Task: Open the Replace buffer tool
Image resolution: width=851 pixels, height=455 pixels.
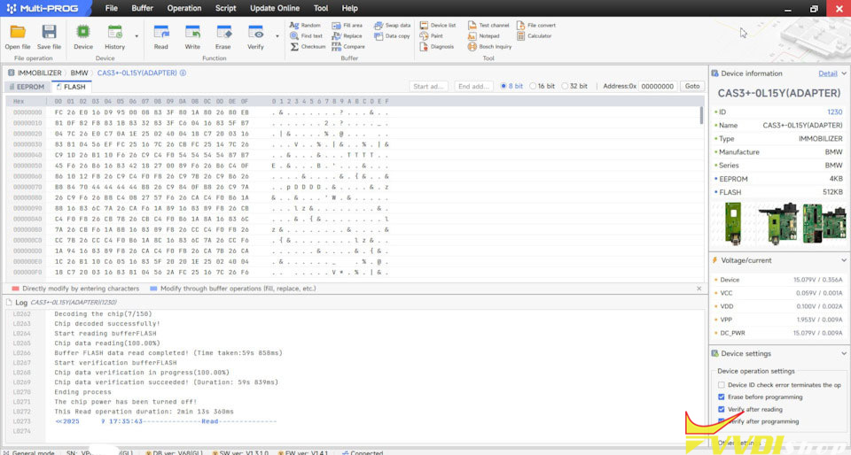Action: (x=347, y=35)
